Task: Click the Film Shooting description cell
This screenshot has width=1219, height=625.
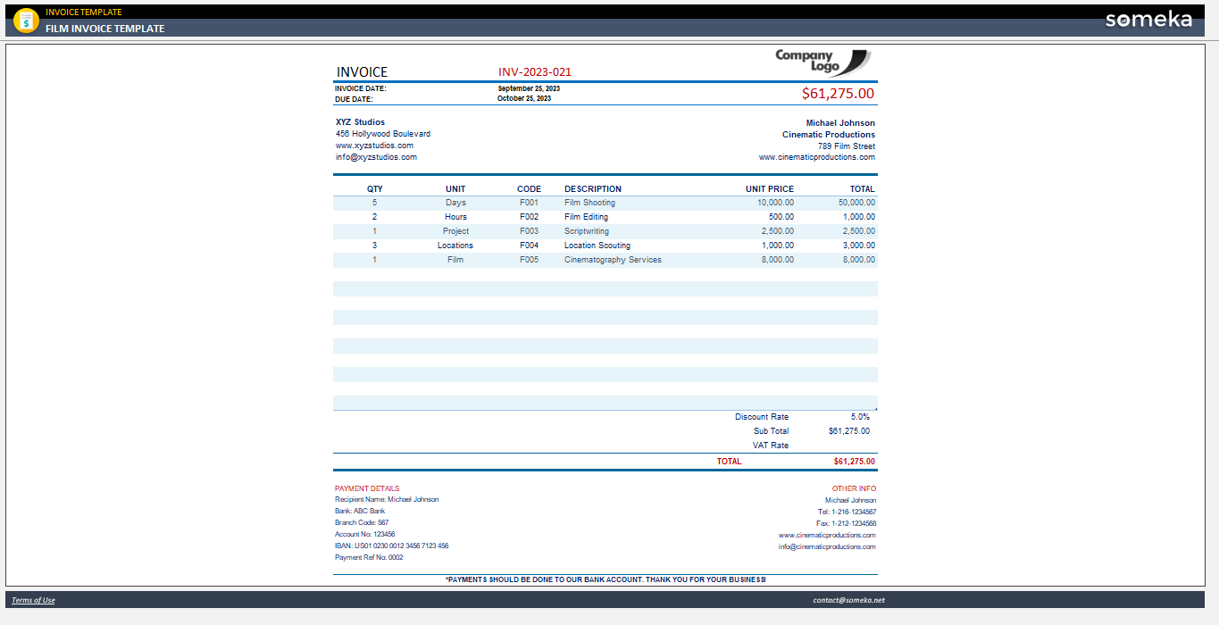Action: point(589,203)
